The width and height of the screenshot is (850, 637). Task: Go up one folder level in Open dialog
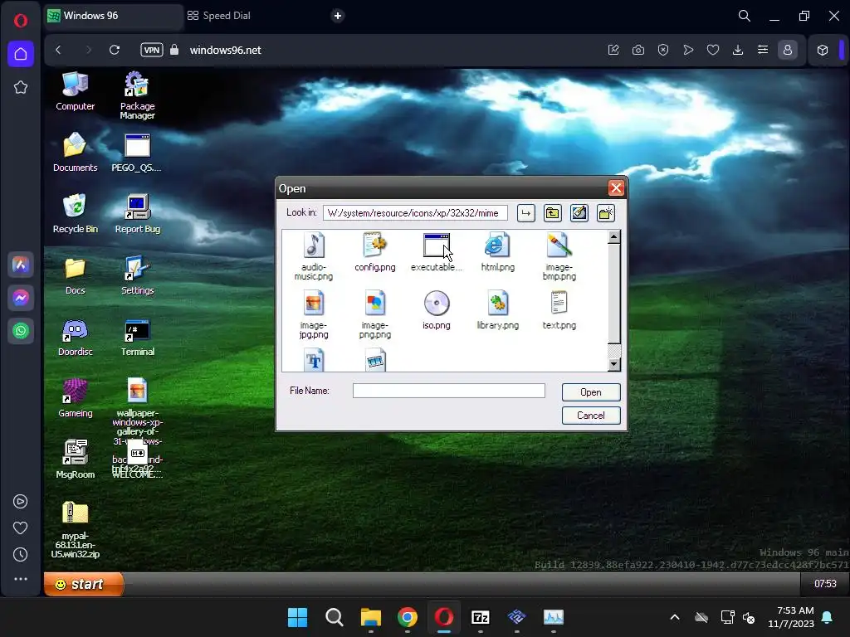click(x=552, y=213)
